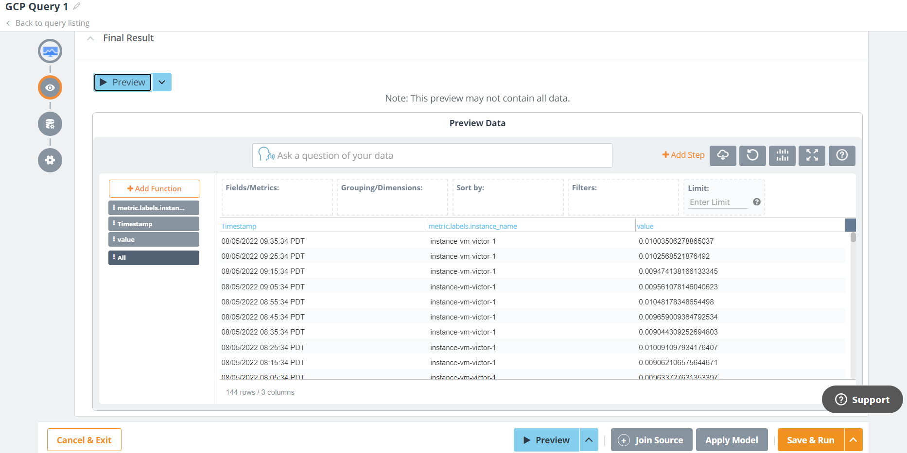Select the eye preview step in sidebar
The width and height of the screenshot is (907, 453).
click(x=50, y=87)
